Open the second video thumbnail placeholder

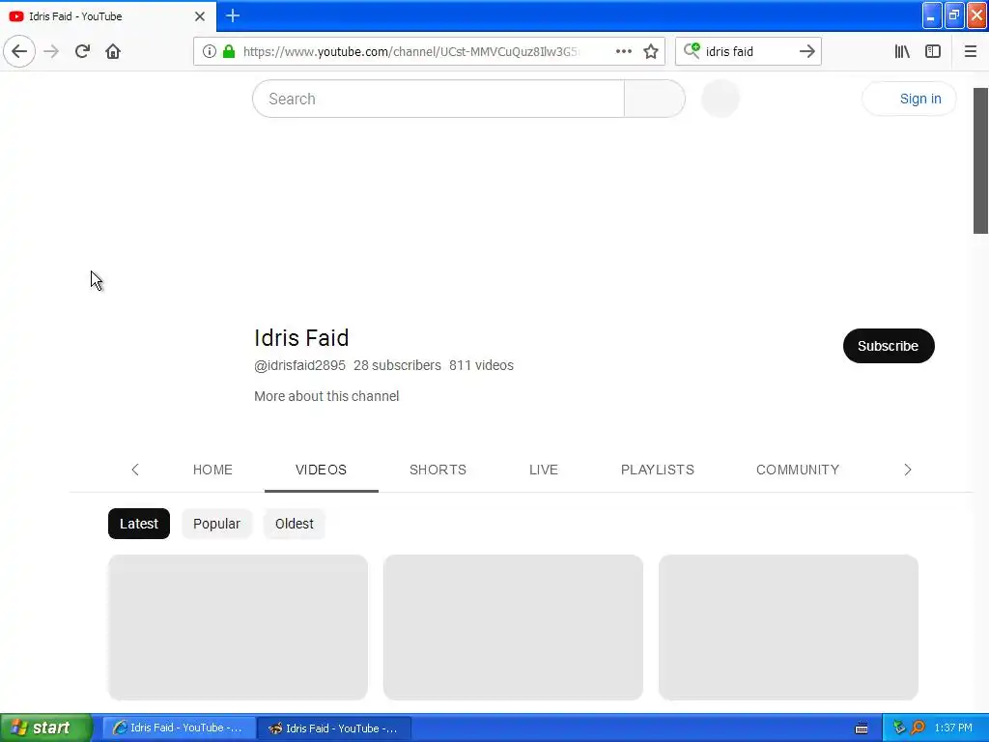pos(513,627)
